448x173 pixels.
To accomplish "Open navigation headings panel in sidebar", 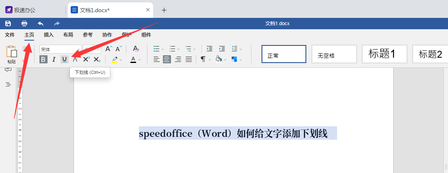I will tap(8, 84).
